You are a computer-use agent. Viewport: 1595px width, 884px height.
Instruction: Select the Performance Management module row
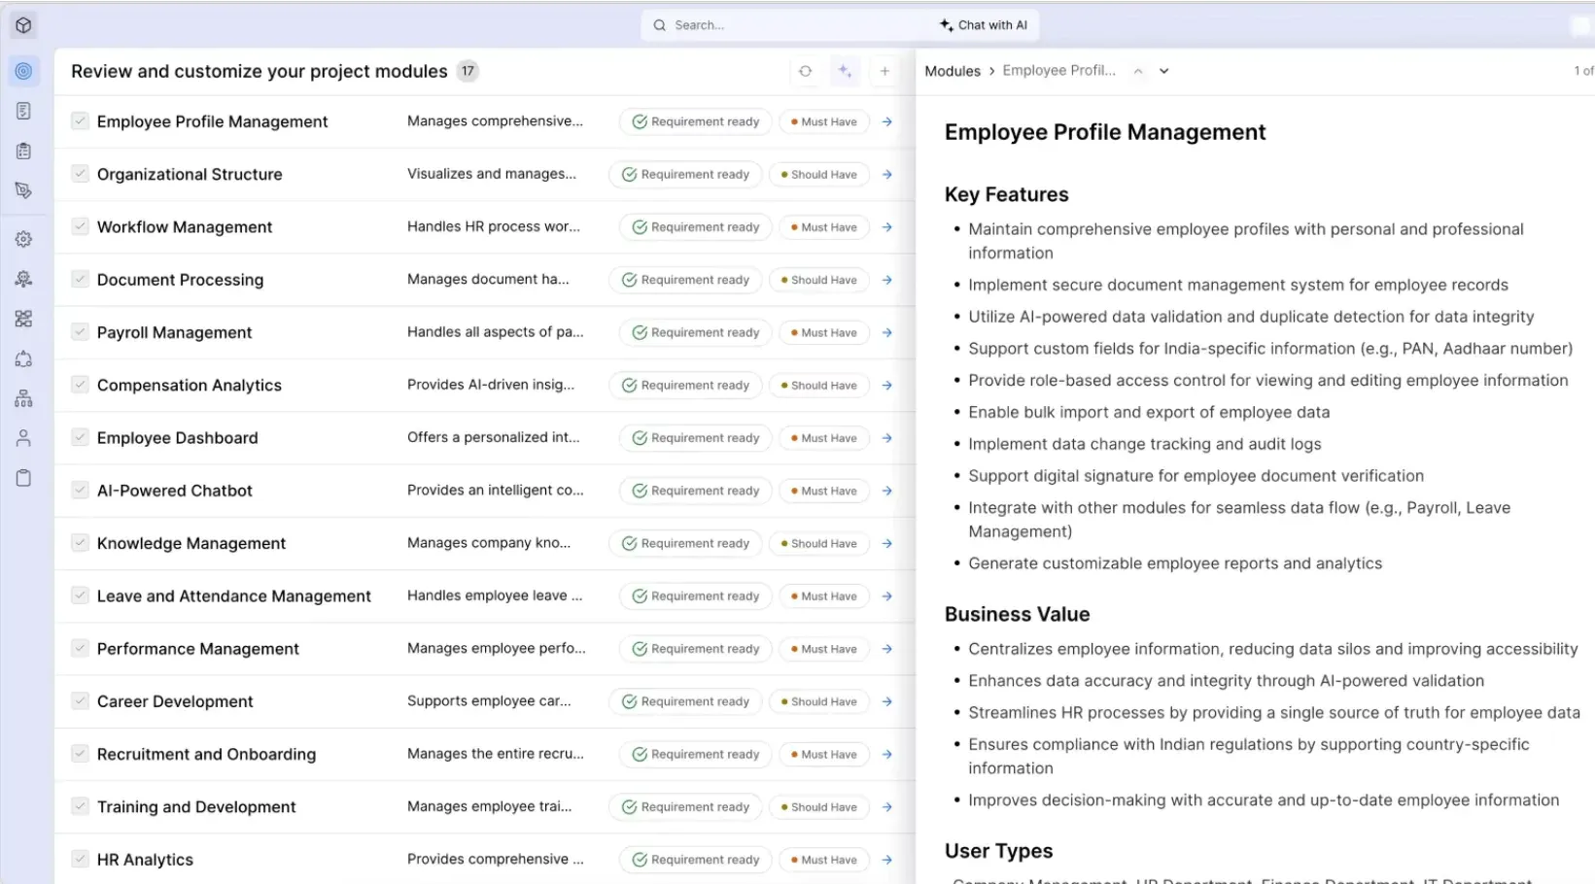point(198,649)
